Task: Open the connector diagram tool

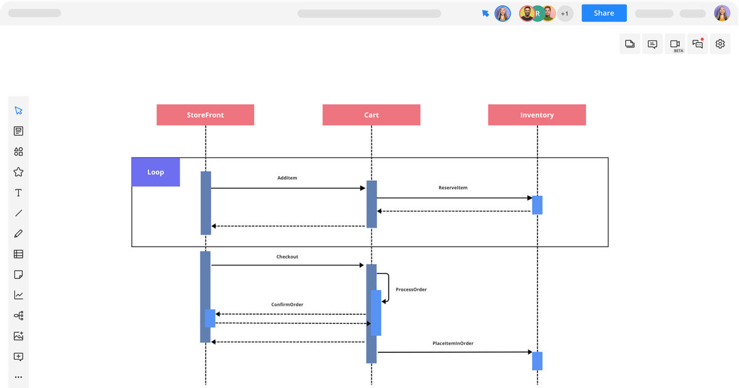Action: 18,315
